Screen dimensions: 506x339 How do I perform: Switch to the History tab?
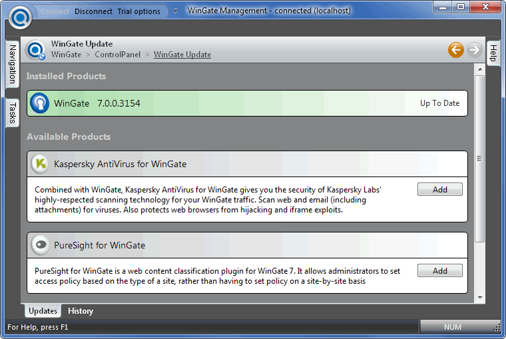point(81,311)
